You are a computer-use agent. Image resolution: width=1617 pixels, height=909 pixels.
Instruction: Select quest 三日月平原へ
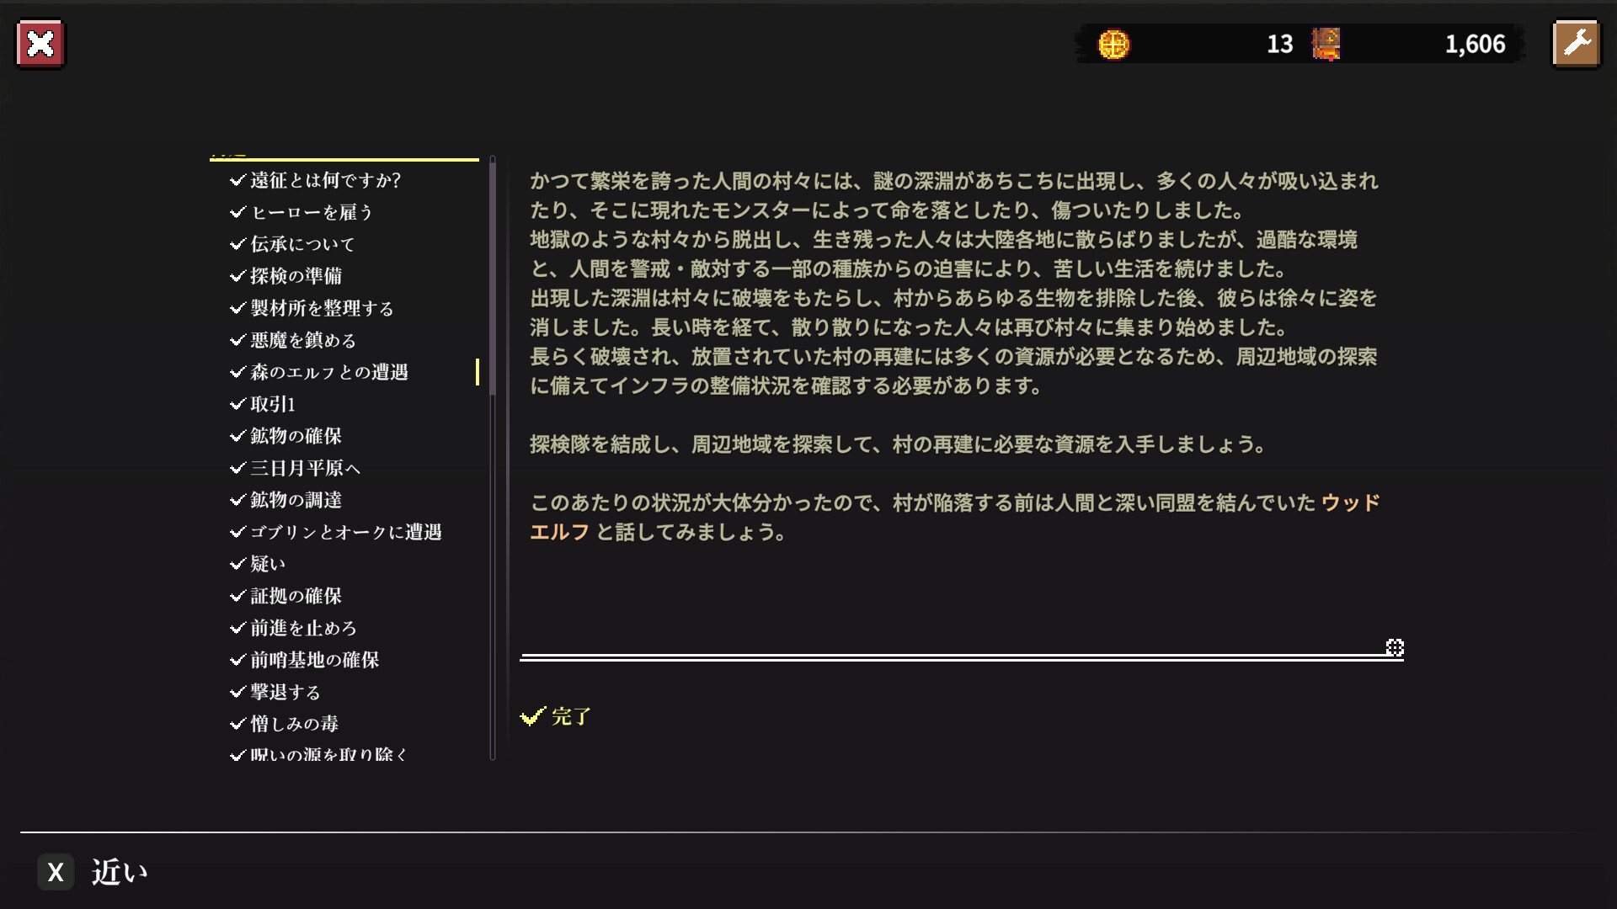305,468
